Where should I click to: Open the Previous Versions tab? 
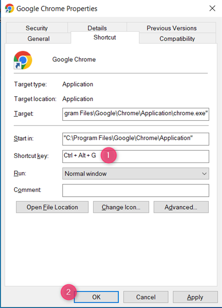[172, 28]
